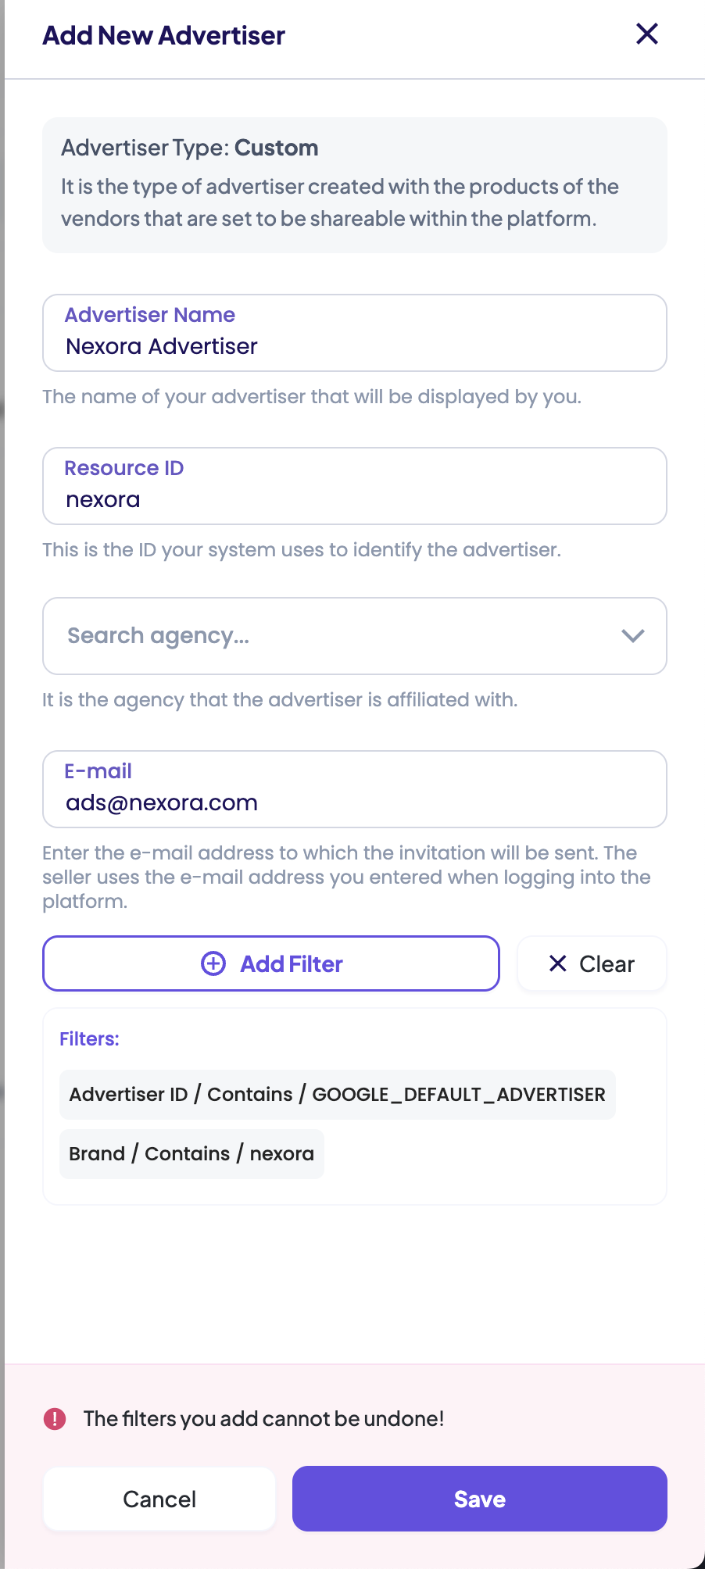
Task: Click the filters cannot be undone warning text
Action: point(263,1418)
